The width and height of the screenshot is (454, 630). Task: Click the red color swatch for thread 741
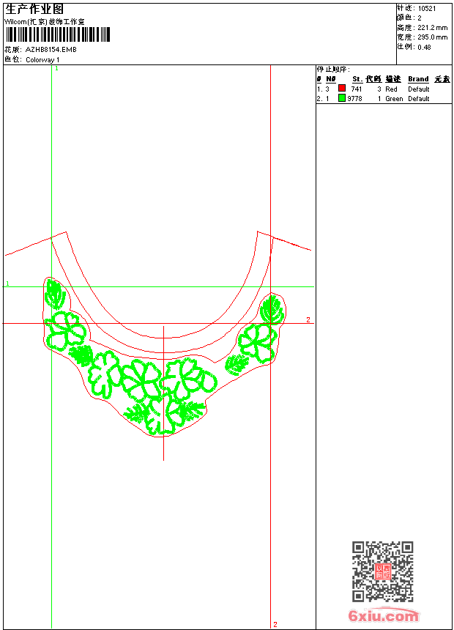click(342, 89)
